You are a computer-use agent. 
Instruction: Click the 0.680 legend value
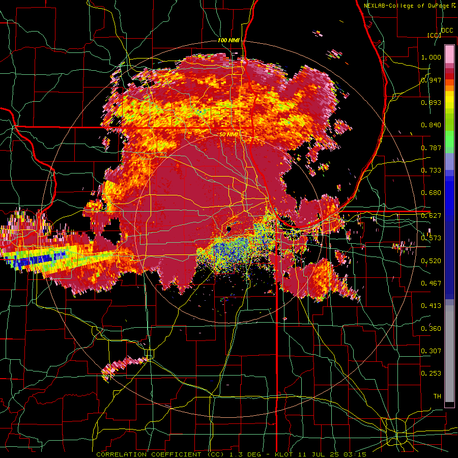431,193
